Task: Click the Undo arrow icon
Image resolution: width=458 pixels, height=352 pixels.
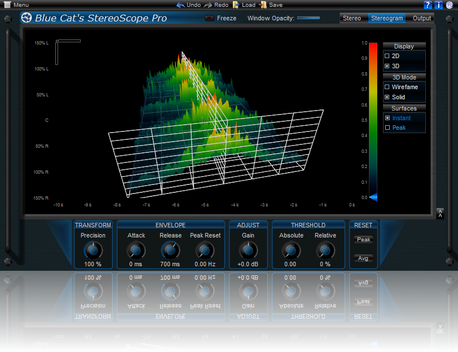Action: [x=180, y=5]
